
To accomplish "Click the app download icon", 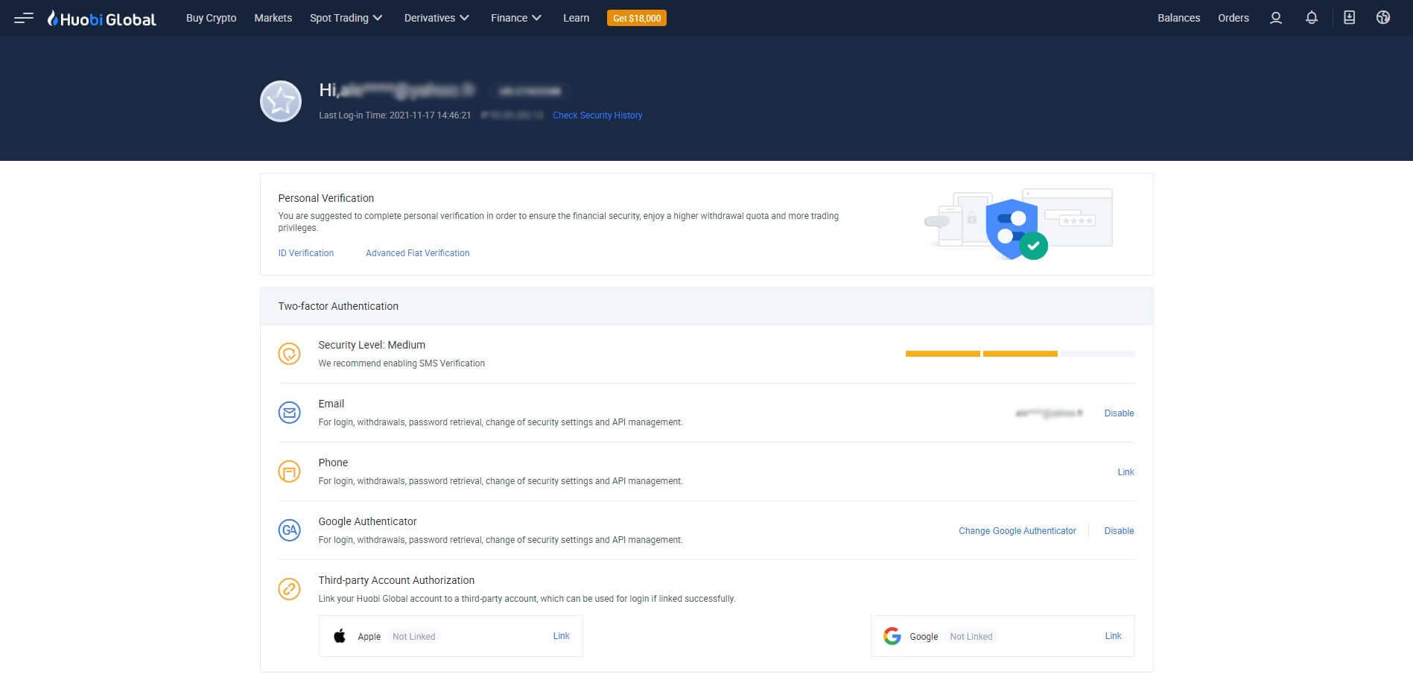I will pyautogui.click(x=1348, y=18).
